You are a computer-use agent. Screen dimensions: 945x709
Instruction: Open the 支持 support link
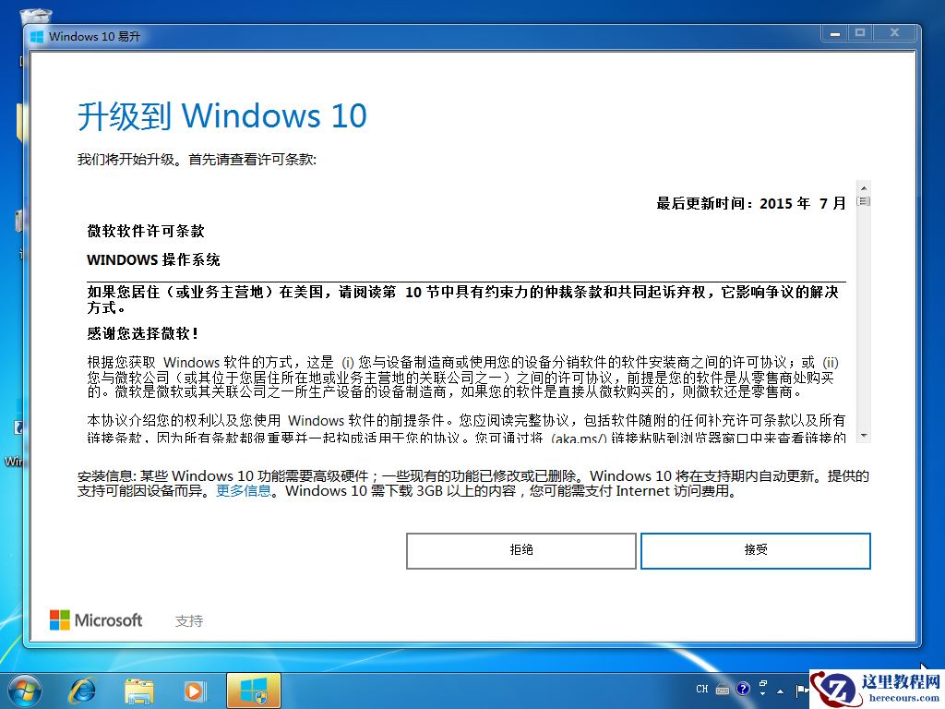[189, 619]
